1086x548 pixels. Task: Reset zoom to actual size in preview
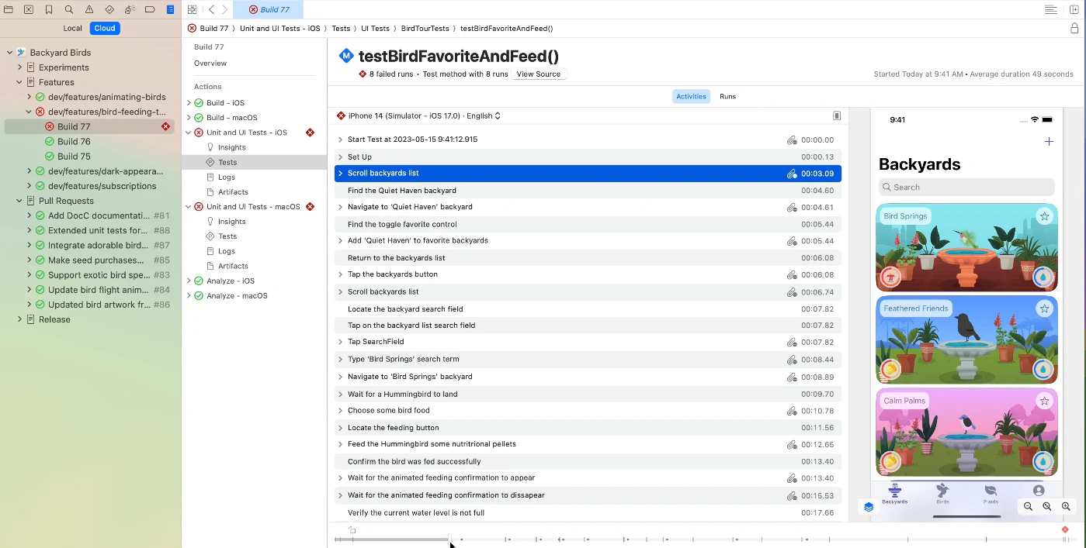tap(1046, 506)
